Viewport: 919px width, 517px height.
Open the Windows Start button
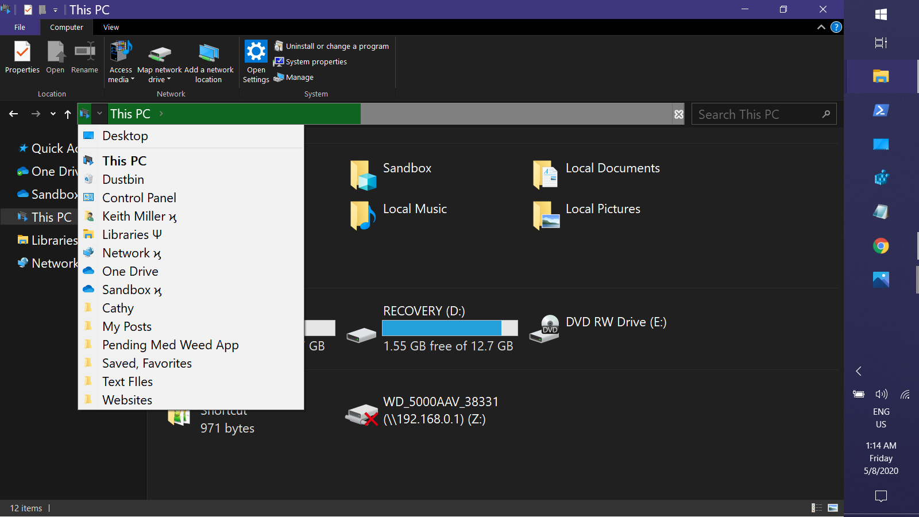881,15
